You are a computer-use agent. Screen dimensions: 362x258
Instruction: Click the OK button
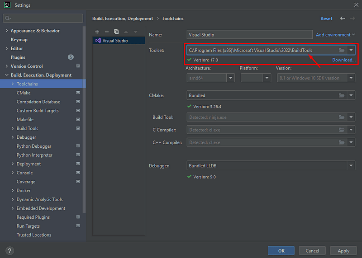click(281, 251)
